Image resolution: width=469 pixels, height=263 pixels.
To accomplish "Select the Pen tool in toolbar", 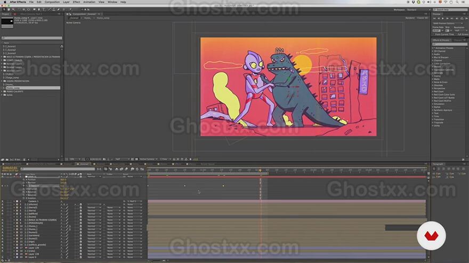I will pos(39,10).
